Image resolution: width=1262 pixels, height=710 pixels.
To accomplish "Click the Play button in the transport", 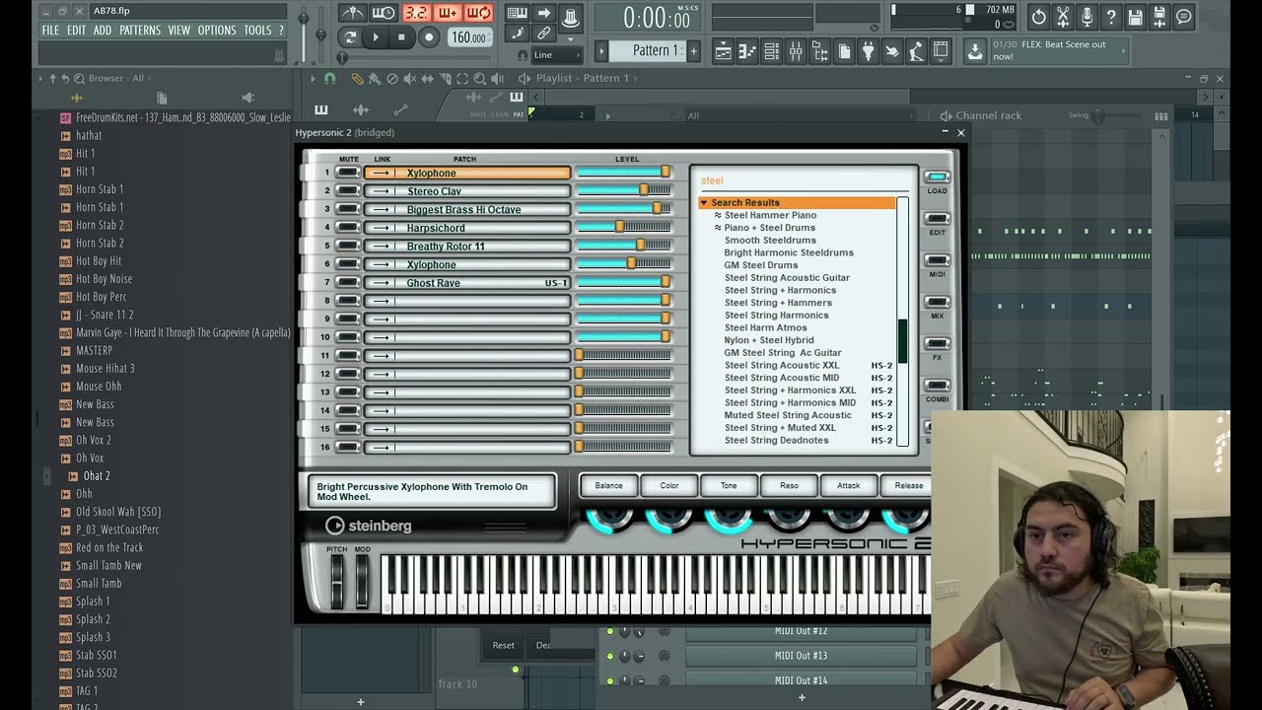I will (376, 37).
